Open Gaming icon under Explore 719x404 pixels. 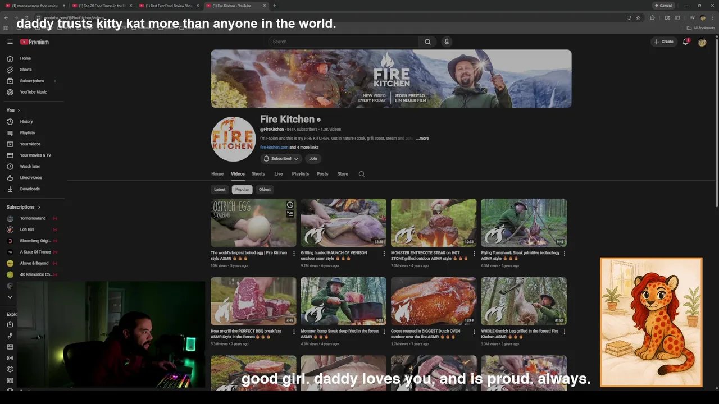[x=10, y=369]
